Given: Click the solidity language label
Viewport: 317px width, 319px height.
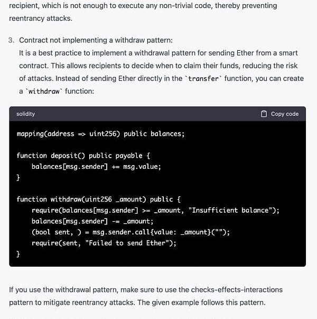Looking at the screenshot, I should 25,114.
